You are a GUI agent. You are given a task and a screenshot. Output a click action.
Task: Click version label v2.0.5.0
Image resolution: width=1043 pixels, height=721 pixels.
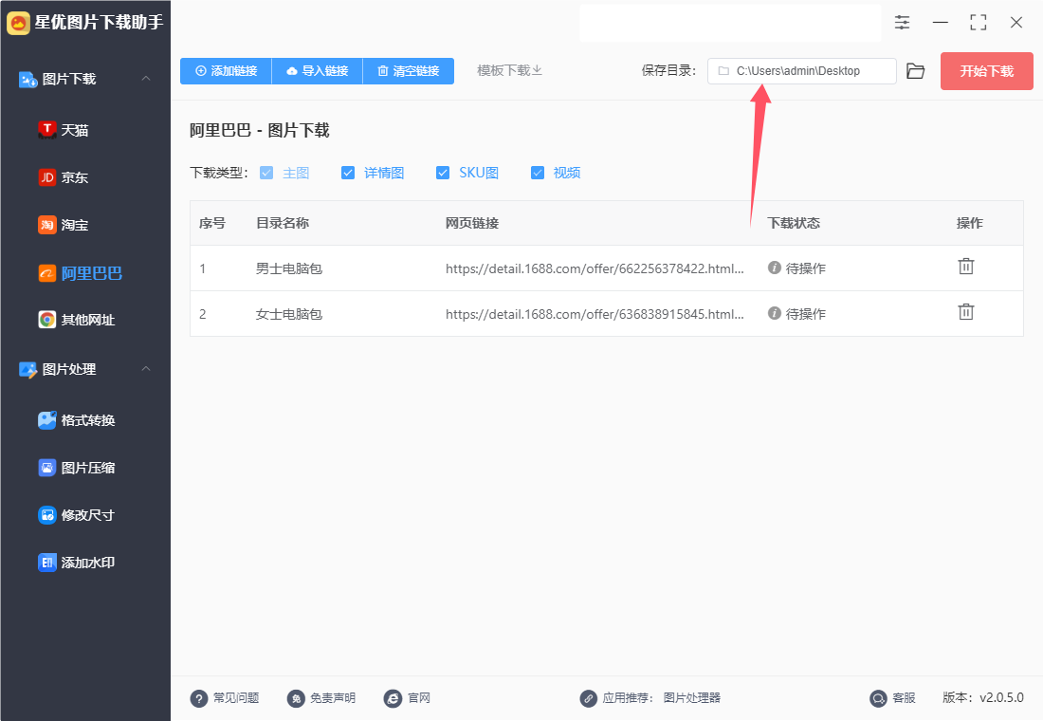(x=983, y=697)
